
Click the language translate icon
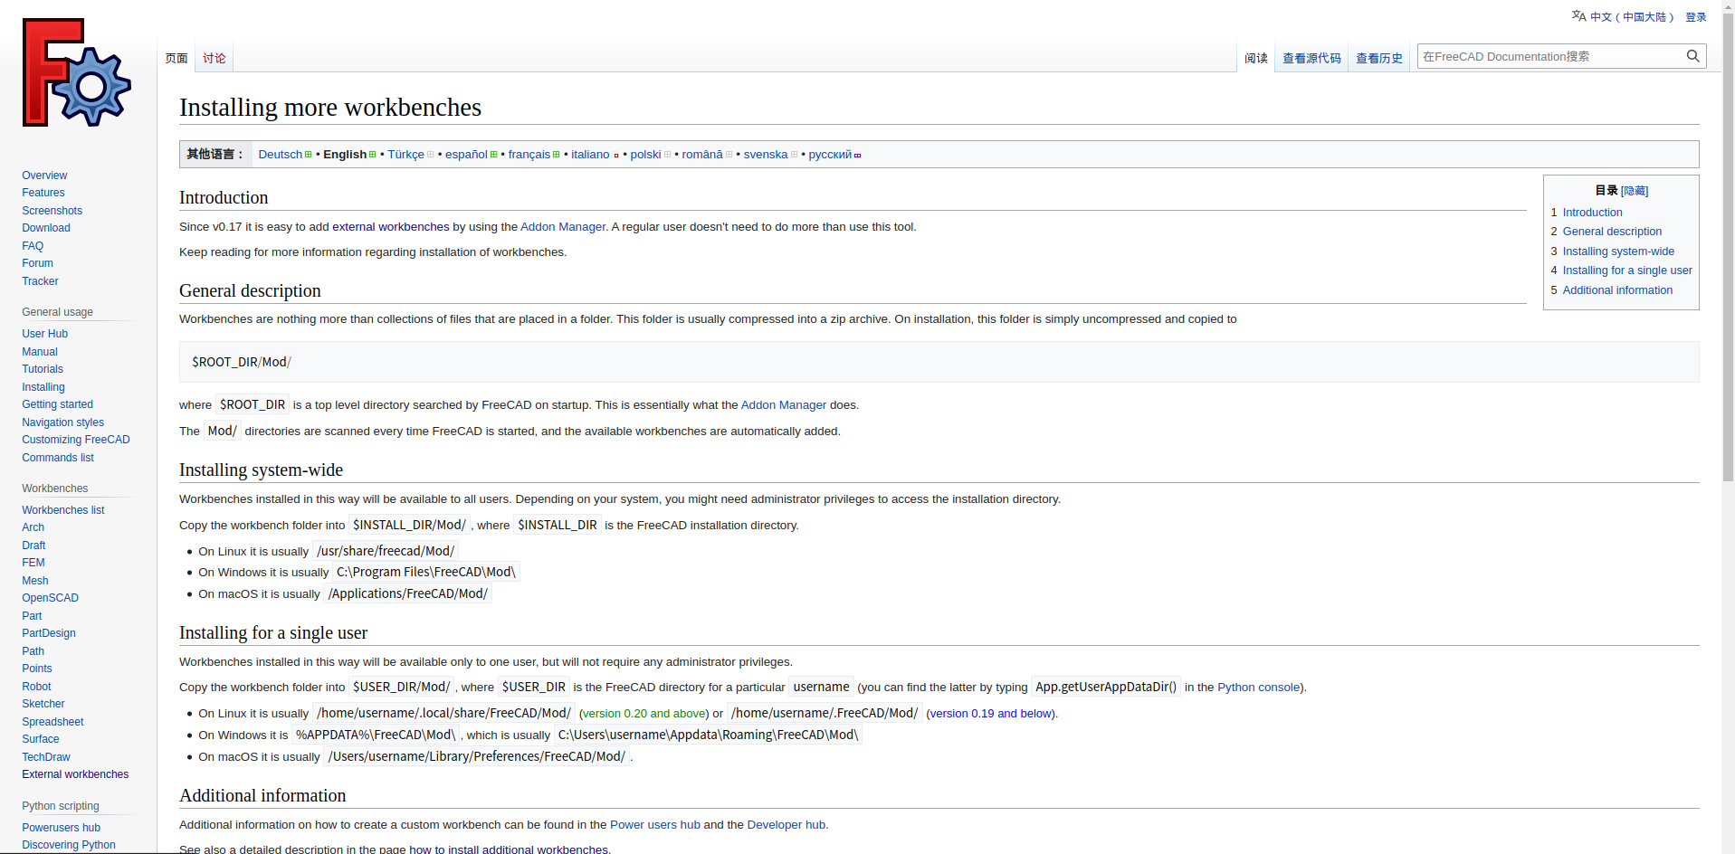pos(1578,16)
